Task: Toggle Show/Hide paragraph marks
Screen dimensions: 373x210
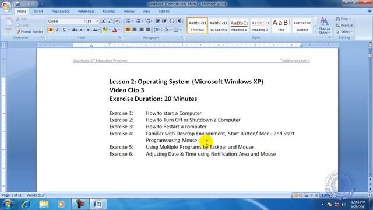Action: 180,22
